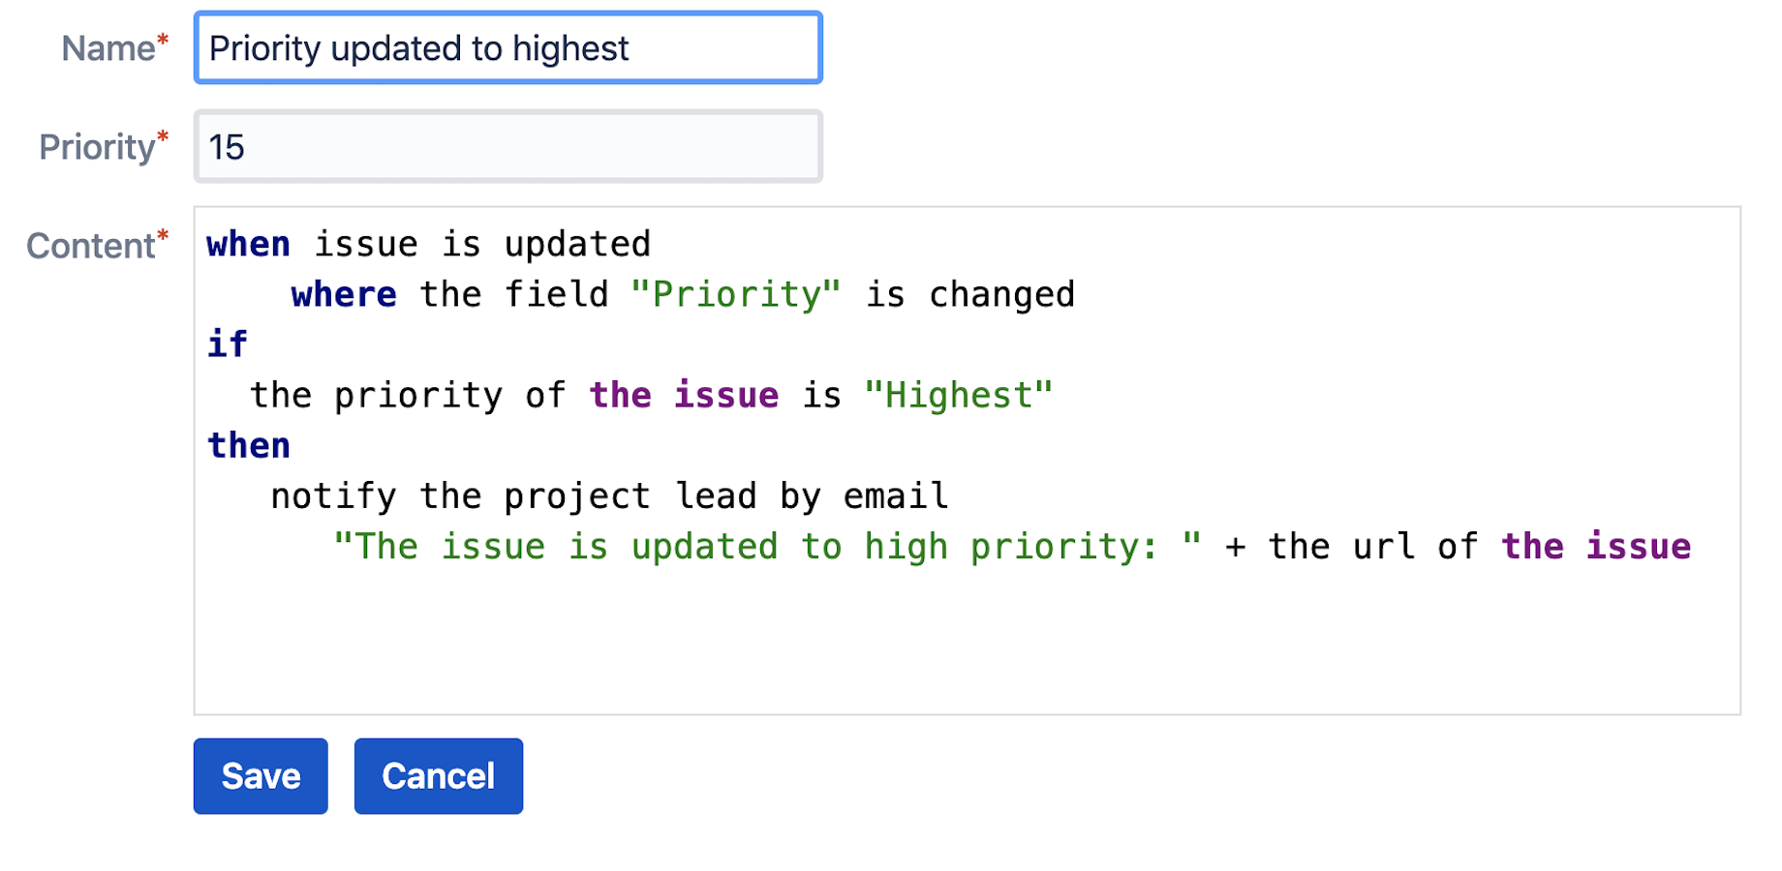The height and width of the screenshot is (871, 1782).
Task: Place cursor on the 'where' keyword
Action: (344, 294)
